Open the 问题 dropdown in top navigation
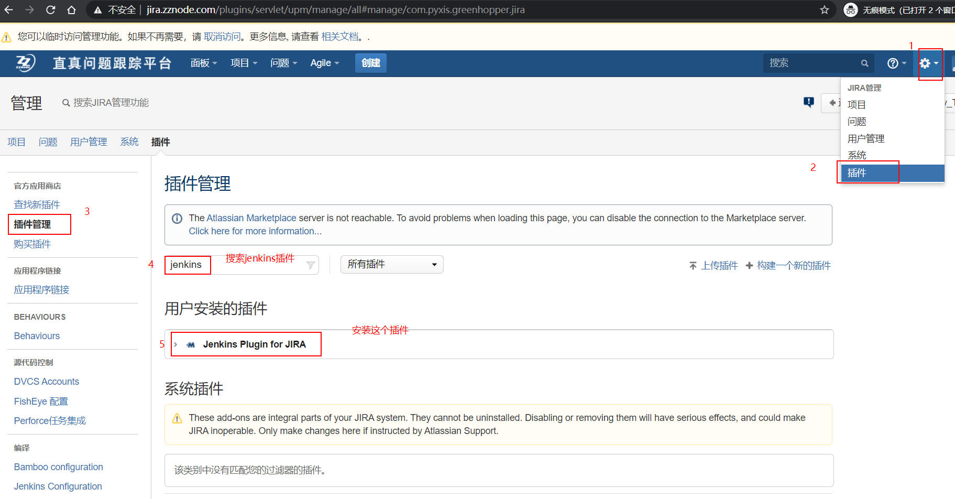 [x=283, y=63]
